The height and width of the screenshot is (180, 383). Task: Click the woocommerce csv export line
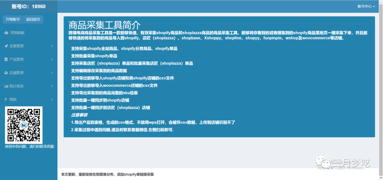(114, 86)
